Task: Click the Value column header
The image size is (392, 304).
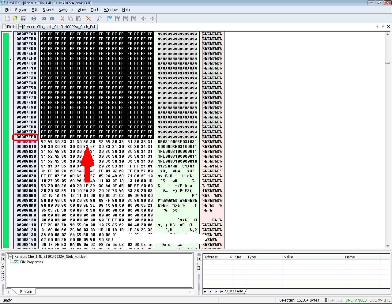Action: click(x=313, y=257)
